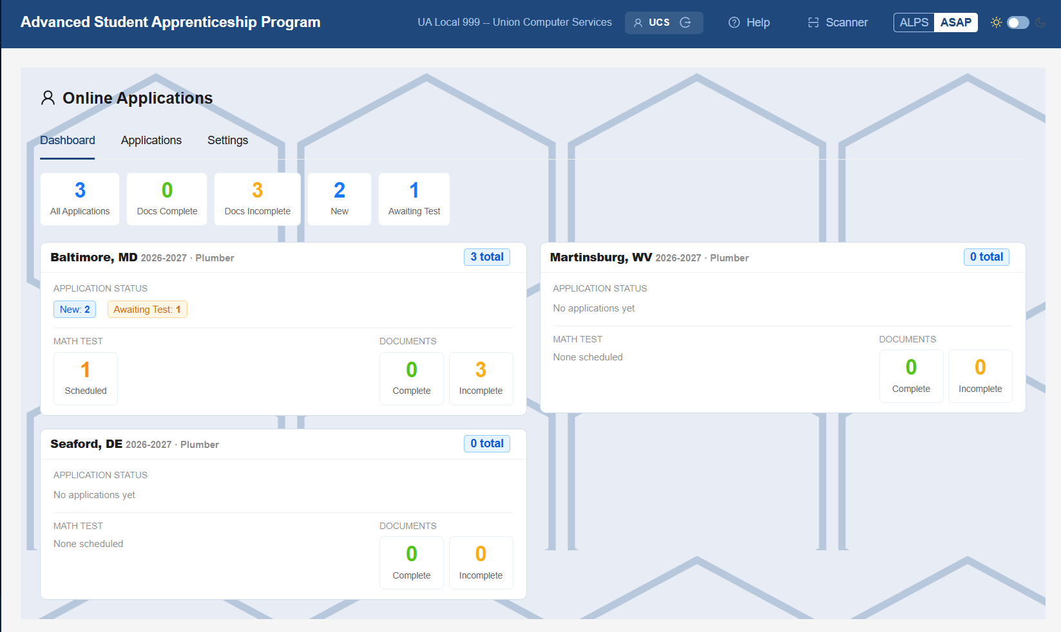
Task: Click the Scanner icon in header
Action: click(813, 23)
